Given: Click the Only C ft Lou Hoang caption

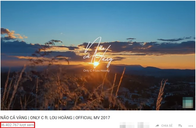Looking at the screenshot, I should click(x=96, y=71).
